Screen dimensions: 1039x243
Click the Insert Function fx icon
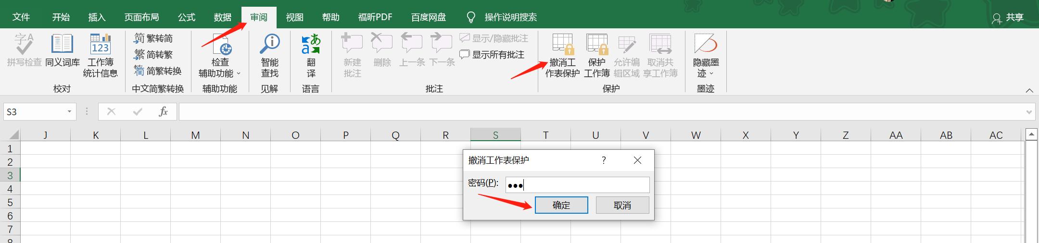click(163, 112)
